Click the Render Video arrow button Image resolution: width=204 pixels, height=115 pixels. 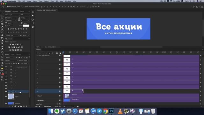40,106
